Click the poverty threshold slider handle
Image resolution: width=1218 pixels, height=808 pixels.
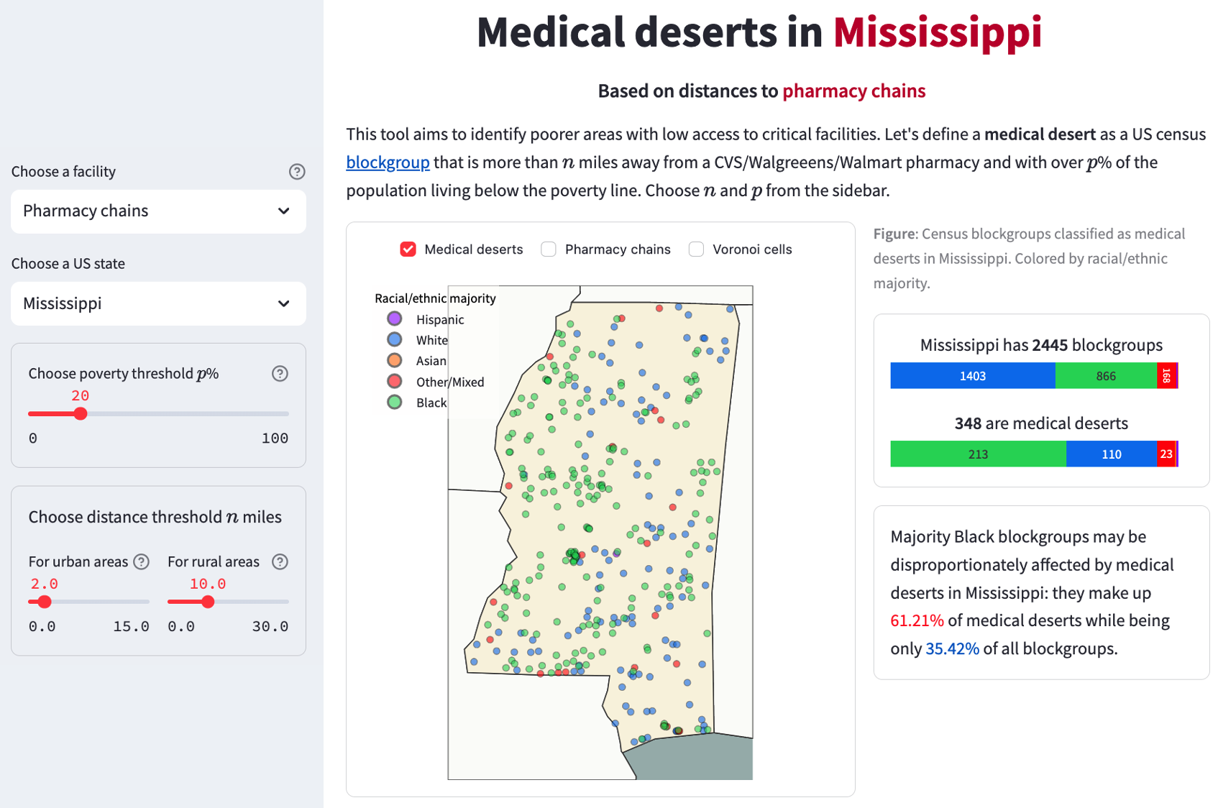pos(81,413)
